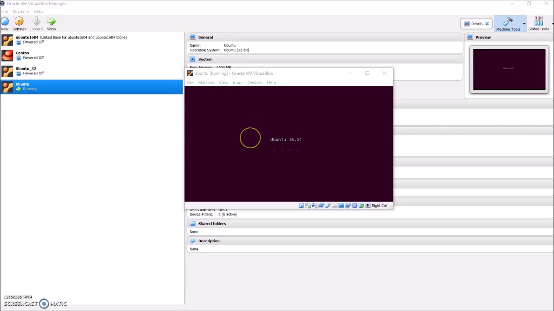
Task: Select the ubuntu1604 linked base VM entry
Action: pyautogui.click(x=91, y=40)
